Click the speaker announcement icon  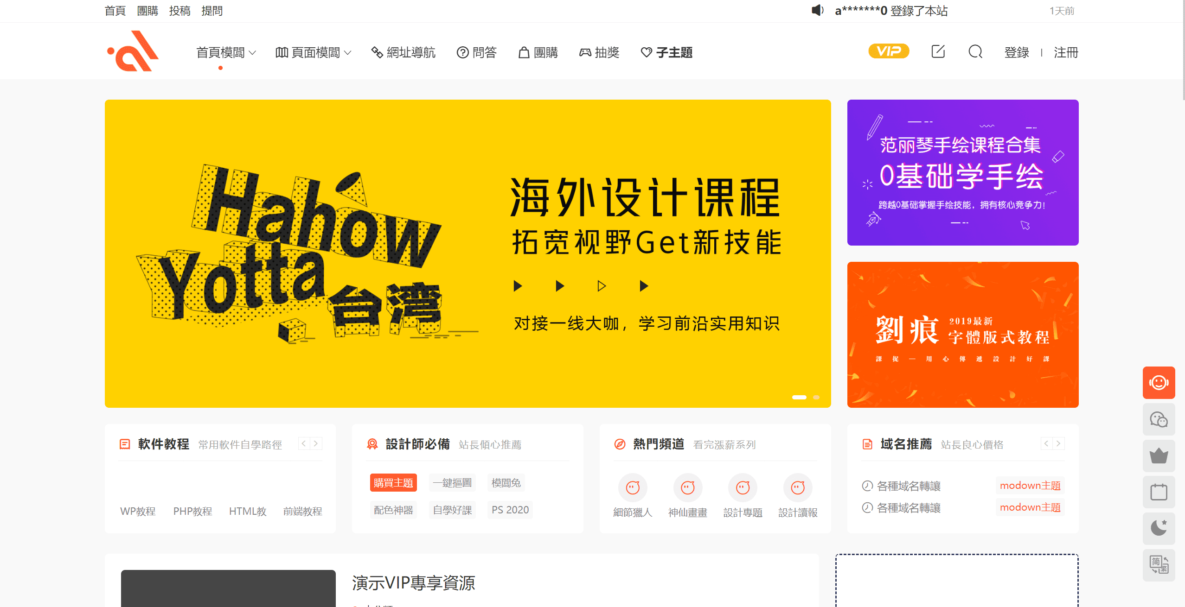[818, 10]
